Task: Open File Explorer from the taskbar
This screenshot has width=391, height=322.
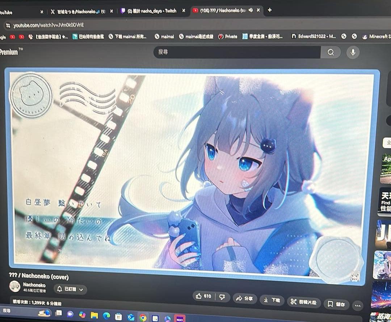Action: coord(94,315)
